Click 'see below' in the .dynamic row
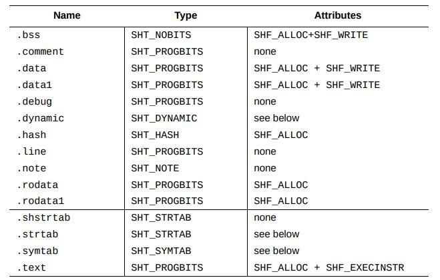This screenshot has height=280, width=440. (x=276, y=118)
